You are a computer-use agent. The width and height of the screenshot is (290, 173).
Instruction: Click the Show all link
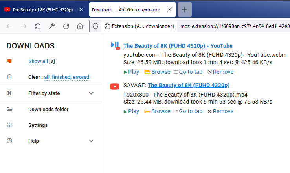(38, 61)
